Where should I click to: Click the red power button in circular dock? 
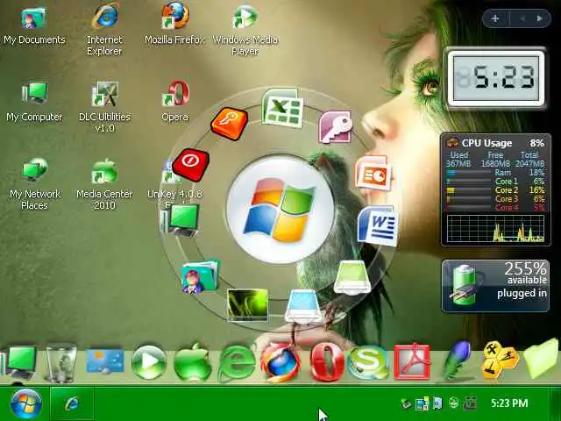pos(191,165)
